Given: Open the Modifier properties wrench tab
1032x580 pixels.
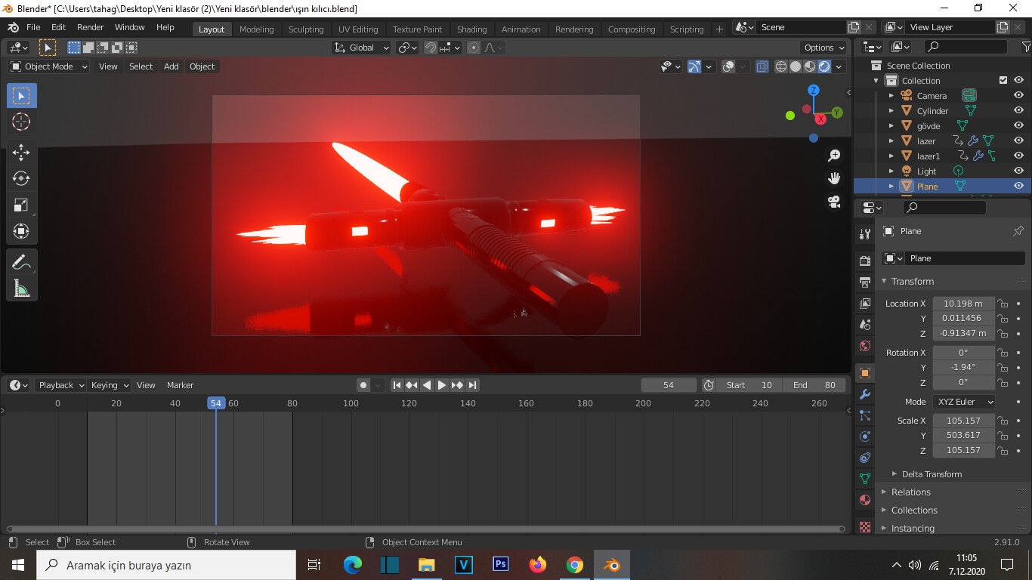Looking at the screenshot, I should 865,394.
